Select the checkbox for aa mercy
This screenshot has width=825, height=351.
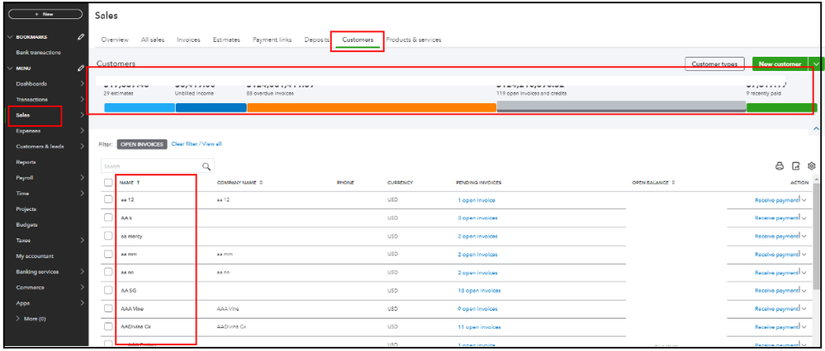point(108,236)
